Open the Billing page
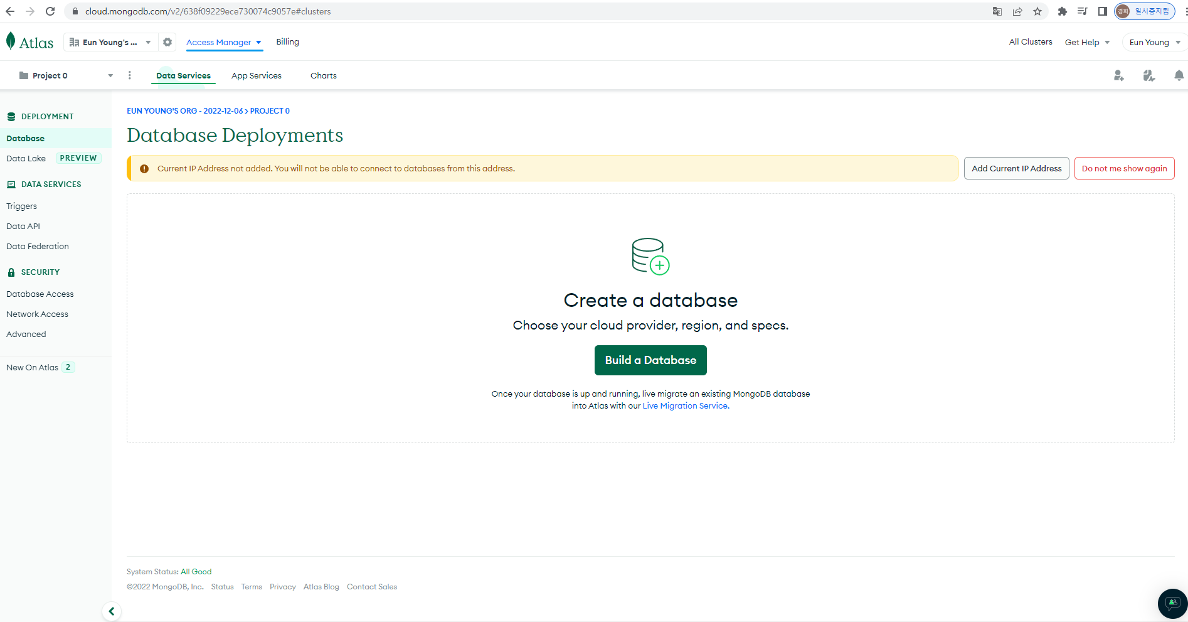Image resolution: width=1188 pixels, height=622 pixels. (x=288, y=41)
